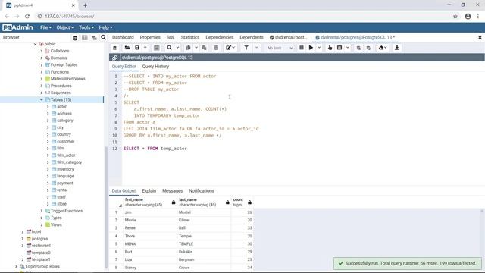
Task: Switch to the Explain output tab
Action: [x=149, y=190]
